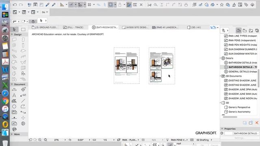
Task: Select Generic Perspective in Navigator tree
Action: tap(237, 107)
